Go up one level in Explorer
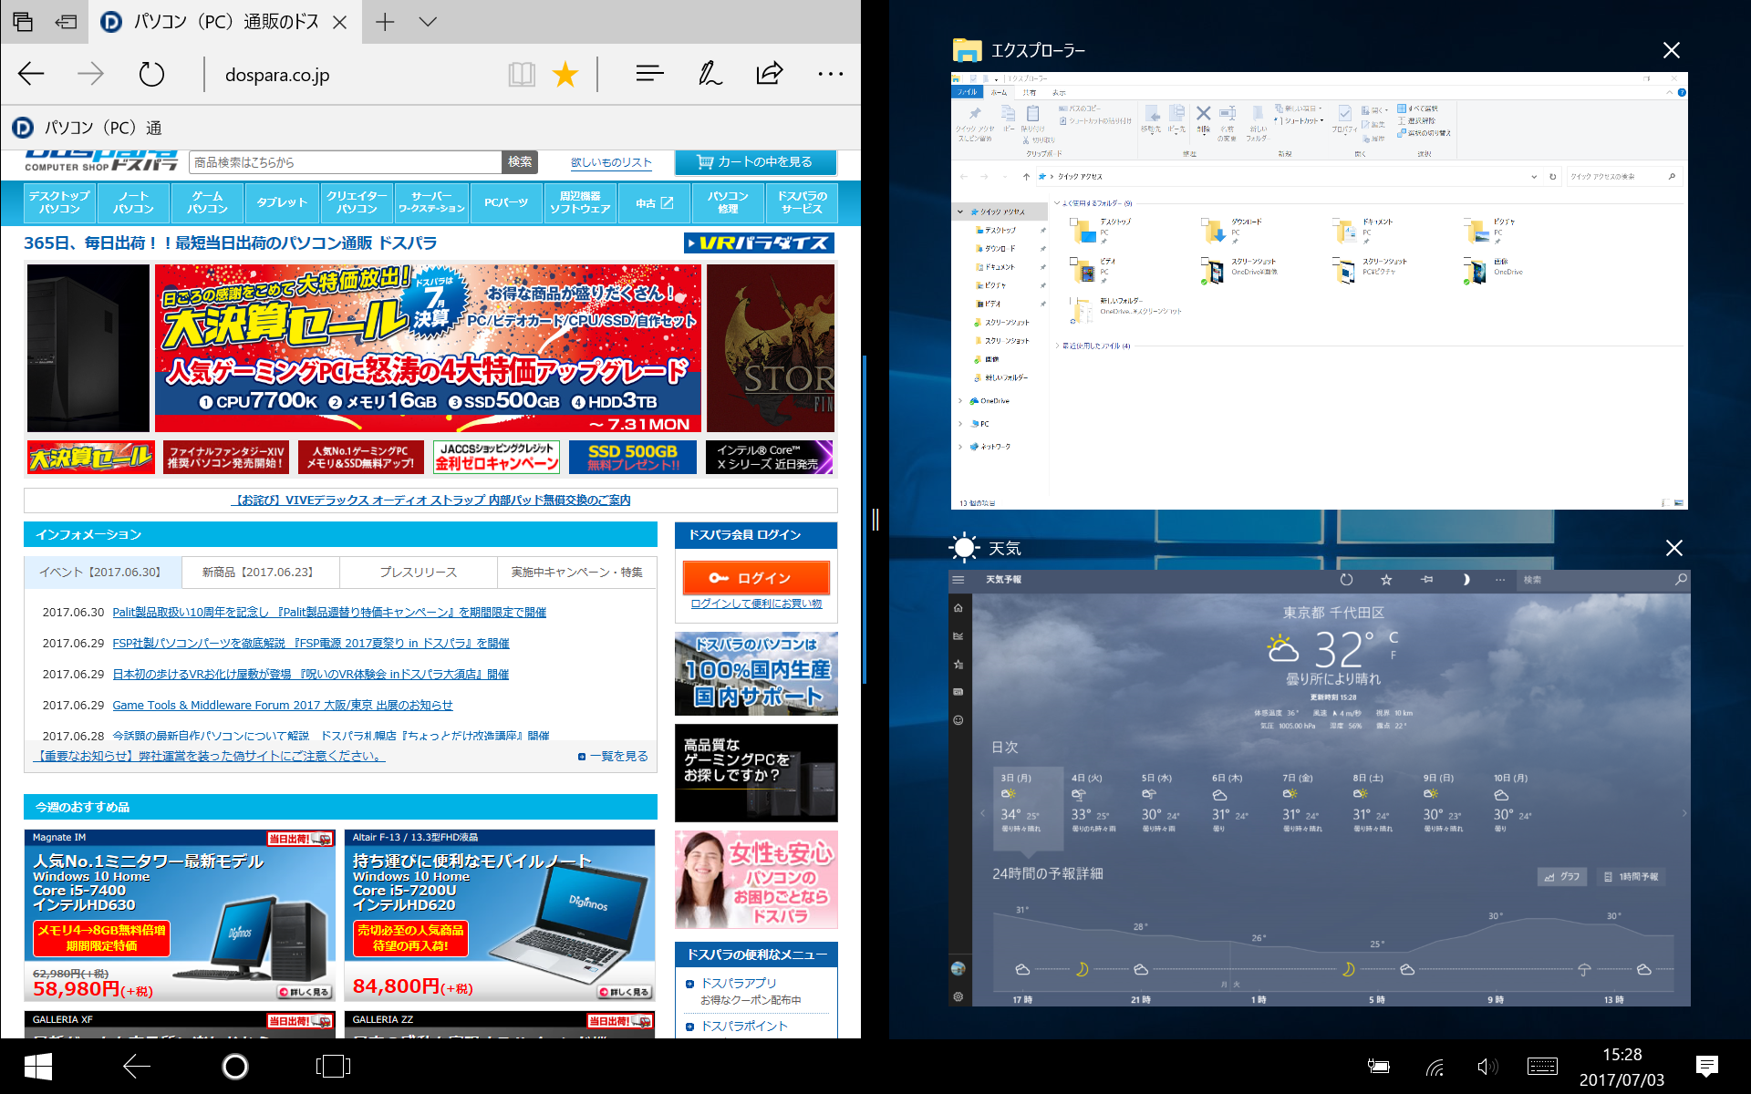1751x1094 pixels. pyautogui.click(x=1026, y=177)
